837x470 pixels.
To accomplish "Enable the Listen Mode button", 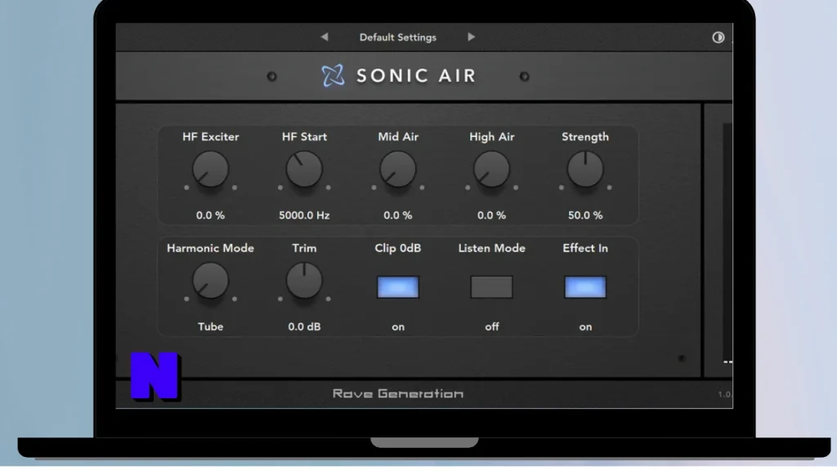I will pyautogui.click(x=491, y=287).
